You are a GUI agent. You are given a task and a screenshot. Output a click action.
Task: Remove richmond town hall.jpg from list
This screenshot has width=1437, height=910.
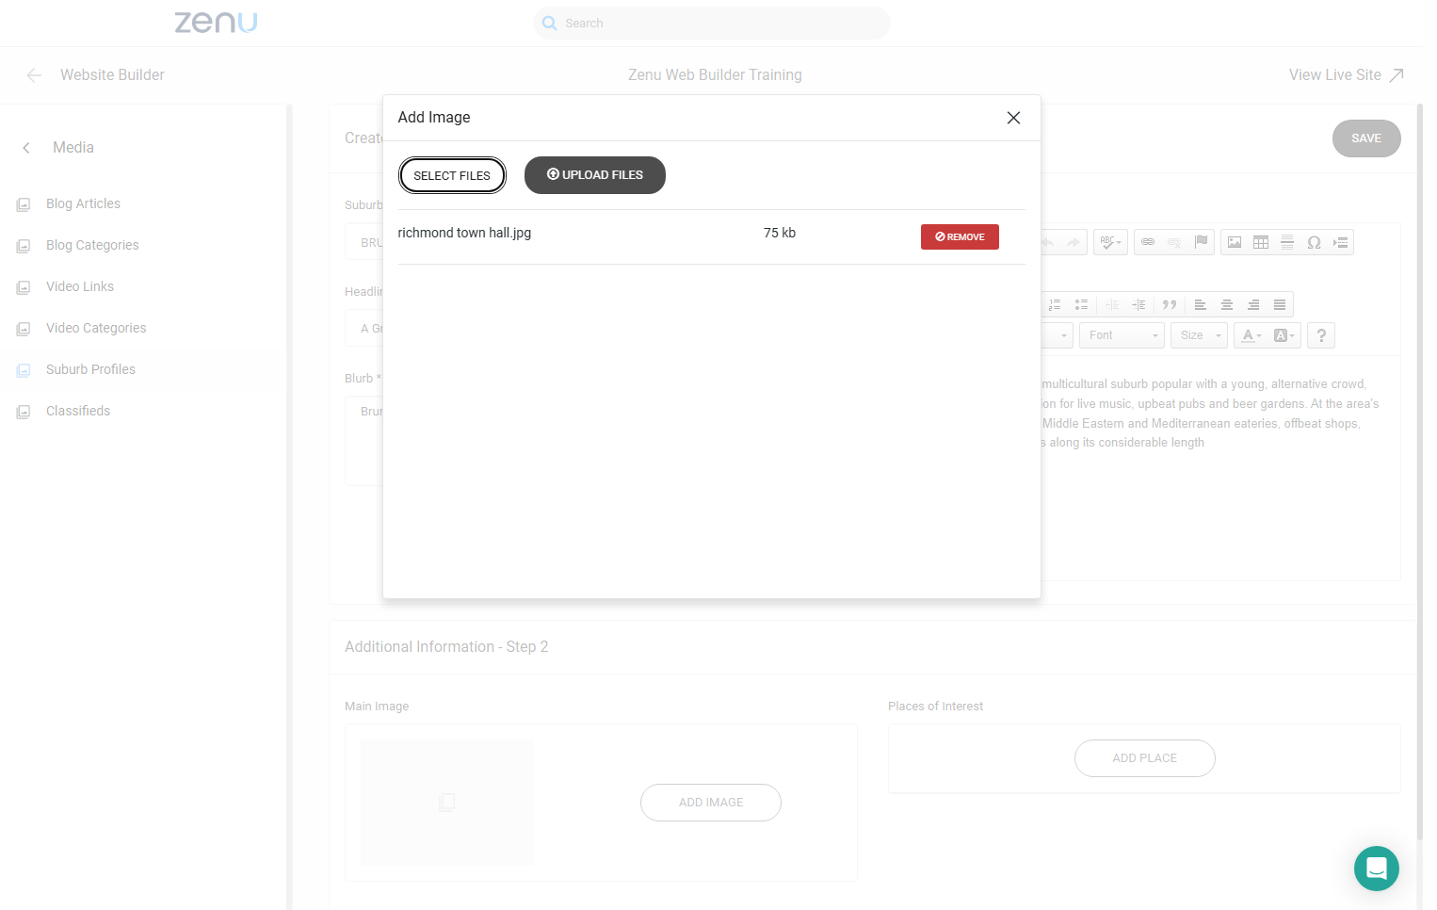coord(960,236)
